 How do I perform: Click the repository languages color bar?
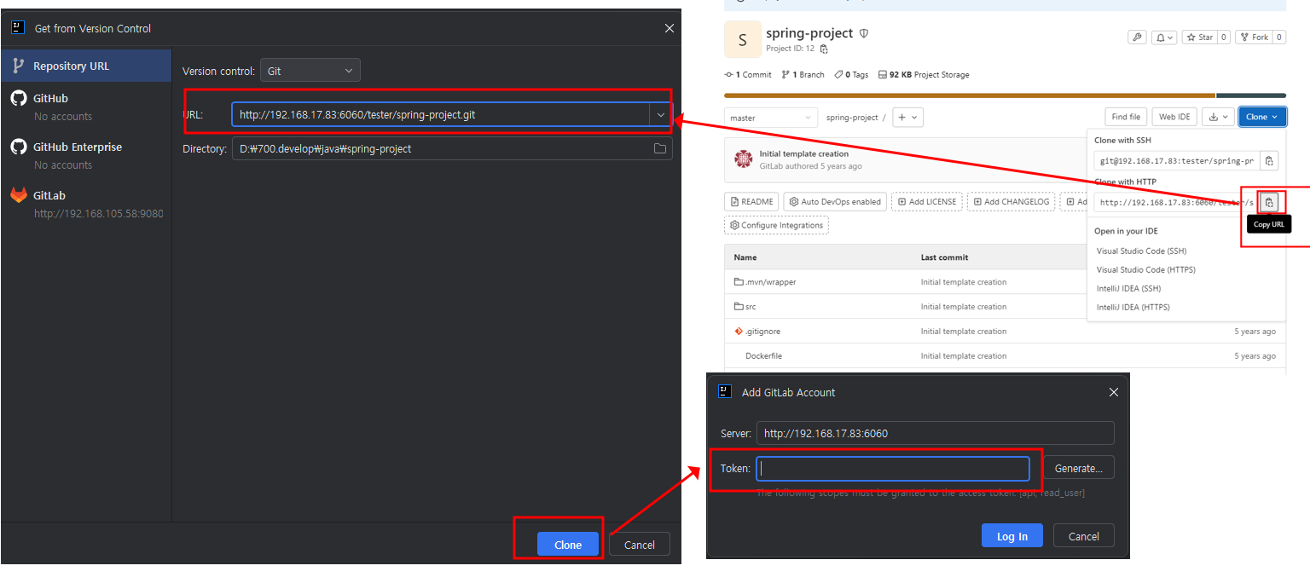click(1005, 95)
